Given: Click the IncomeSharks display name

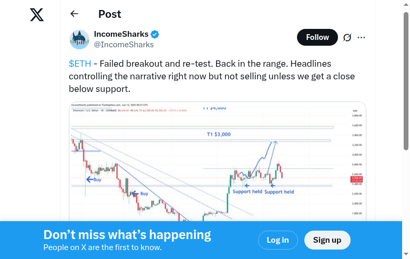Looking at the screenshot, I should click(x=121, y=34).
